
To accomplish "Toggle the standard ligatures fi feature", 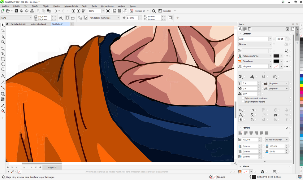I will [240, 120].
